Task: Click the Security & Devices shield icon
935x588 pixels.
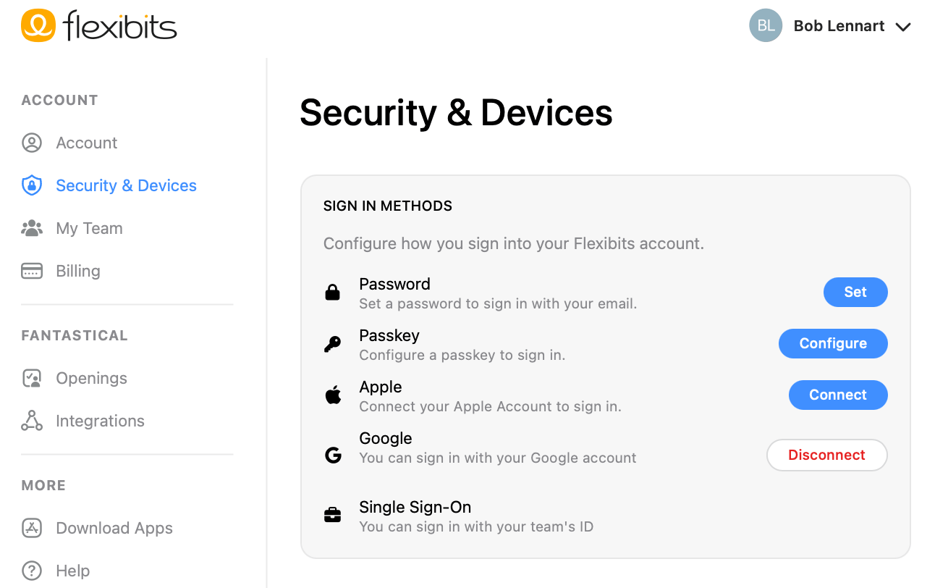Action: click(32, 185)
